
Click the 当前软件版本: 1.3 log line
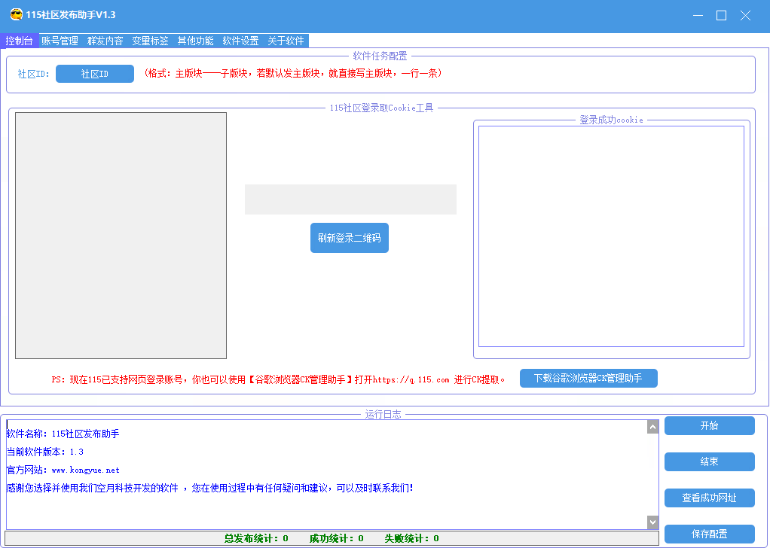click(45, 452)
